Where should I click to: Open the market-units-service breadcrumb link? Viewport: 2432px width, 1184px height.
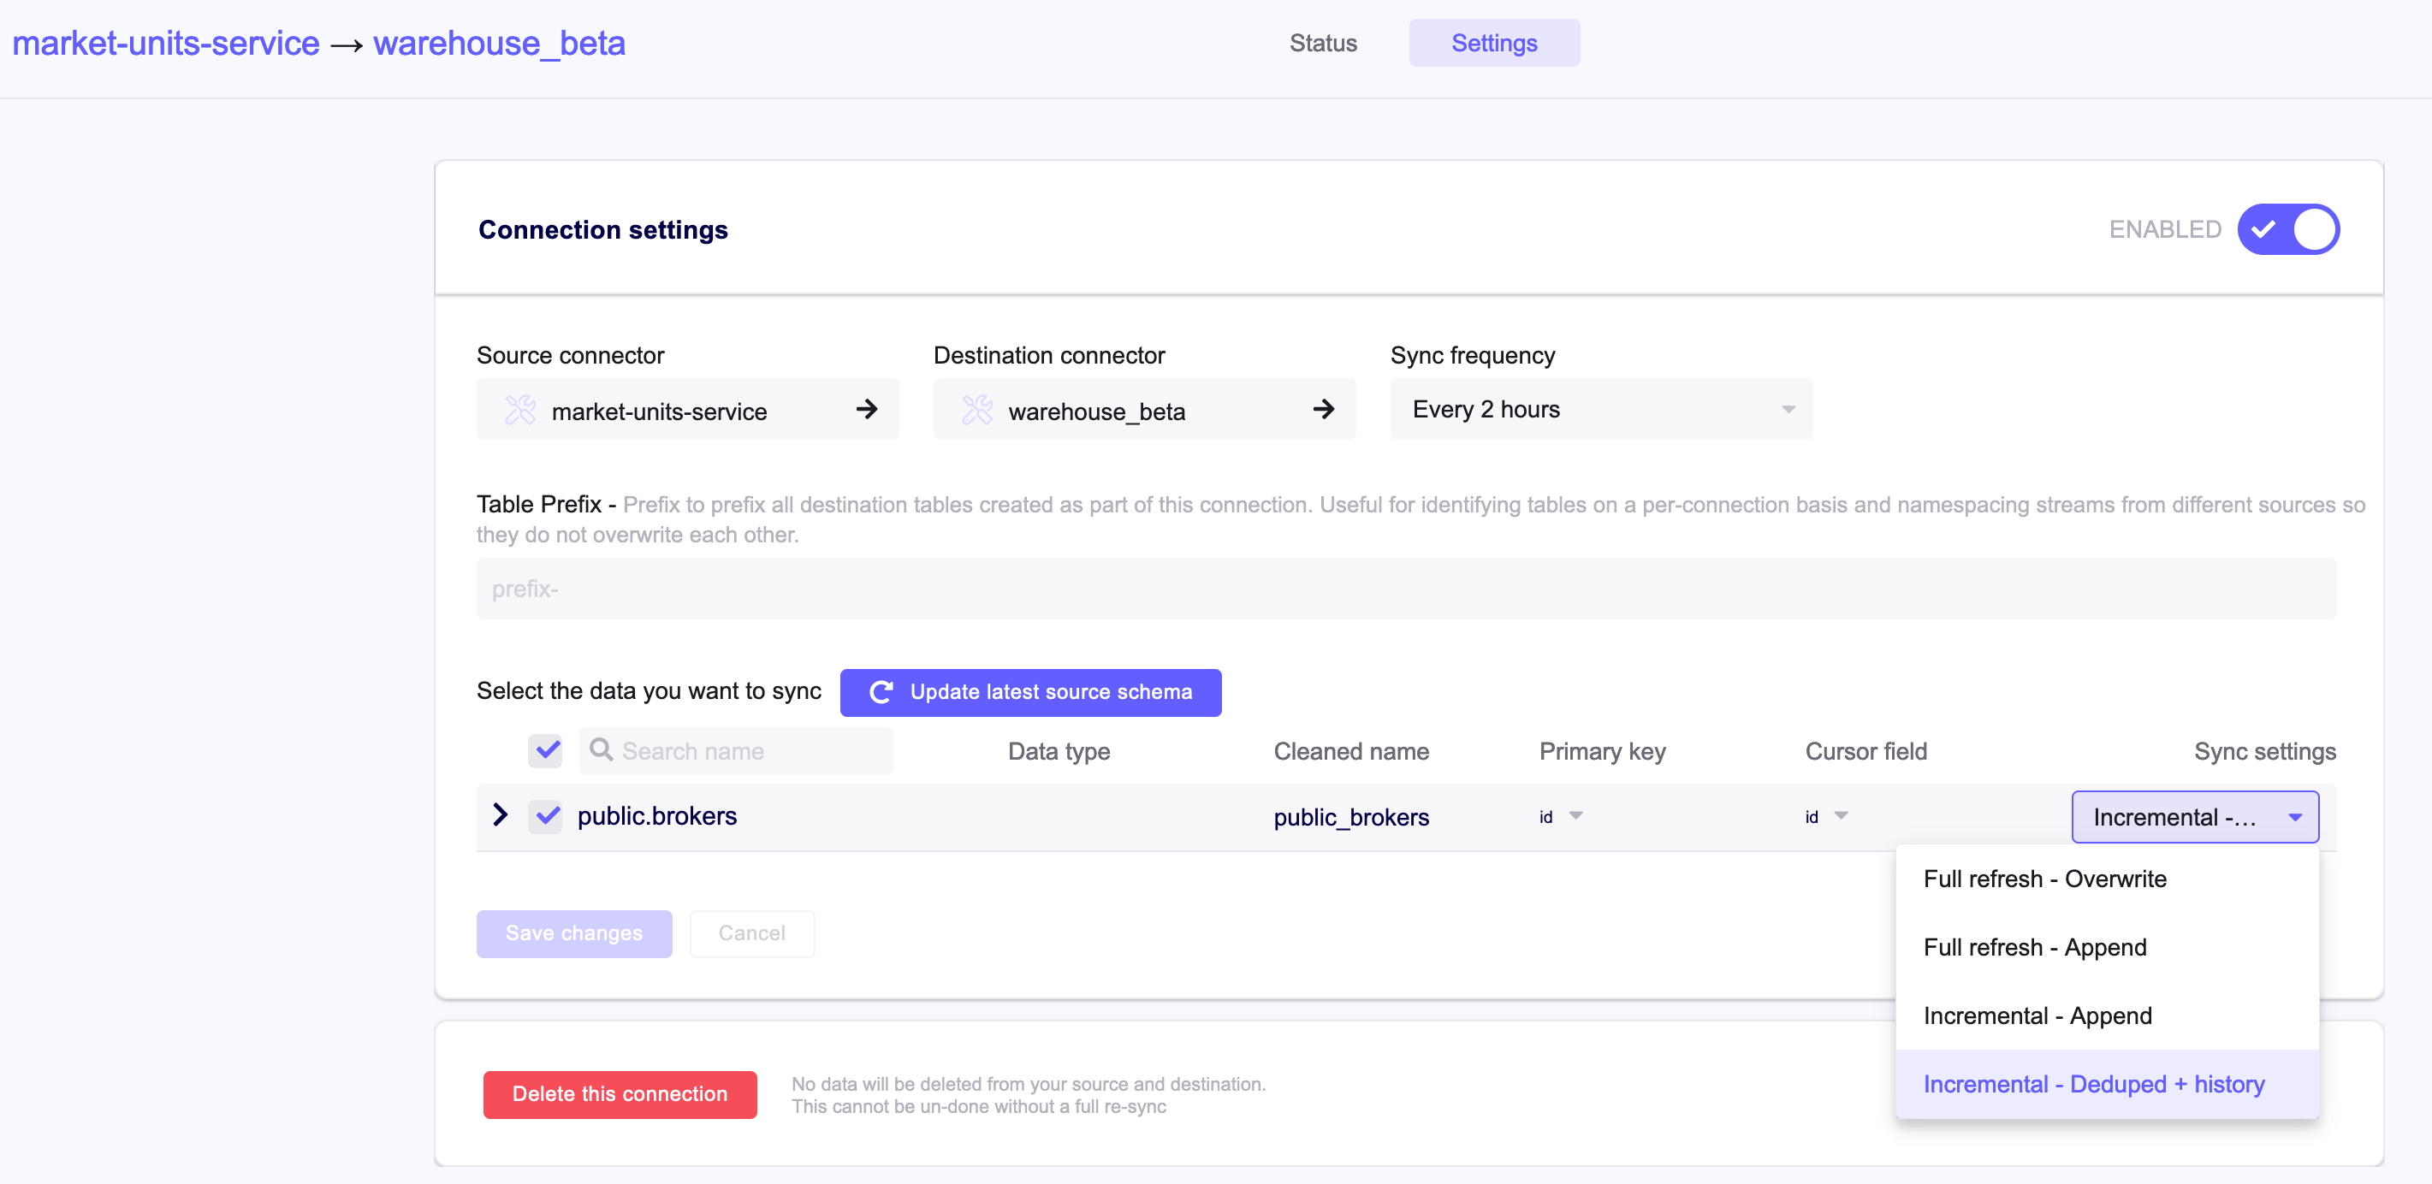[165, 43]
